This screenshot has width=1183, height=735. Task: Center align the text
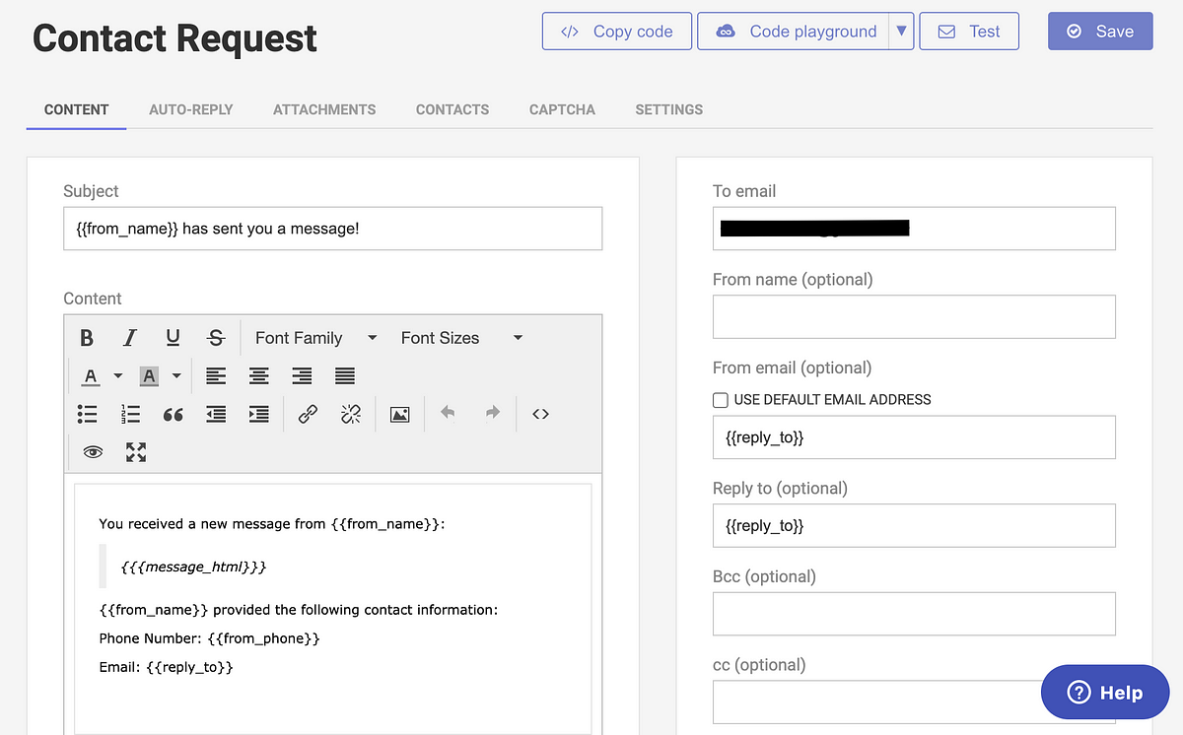click(258, 376)
